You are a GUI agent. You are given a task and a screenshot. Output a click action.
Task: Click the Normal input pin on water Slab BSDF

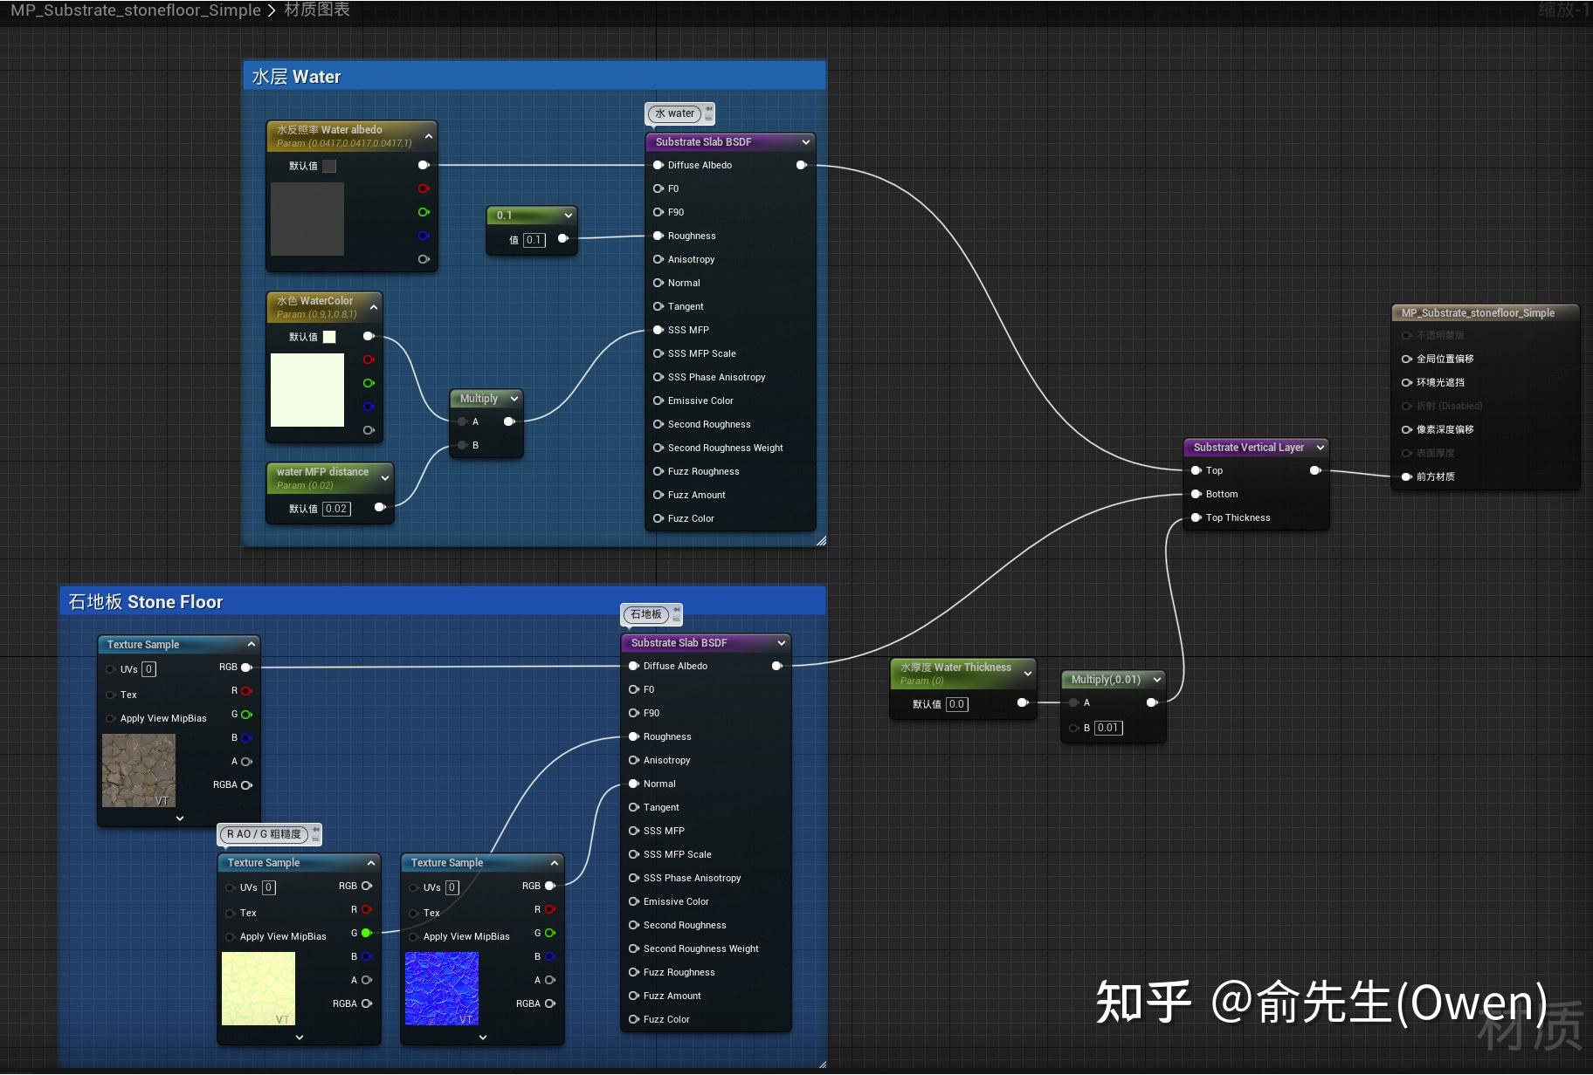coord(659,283)
